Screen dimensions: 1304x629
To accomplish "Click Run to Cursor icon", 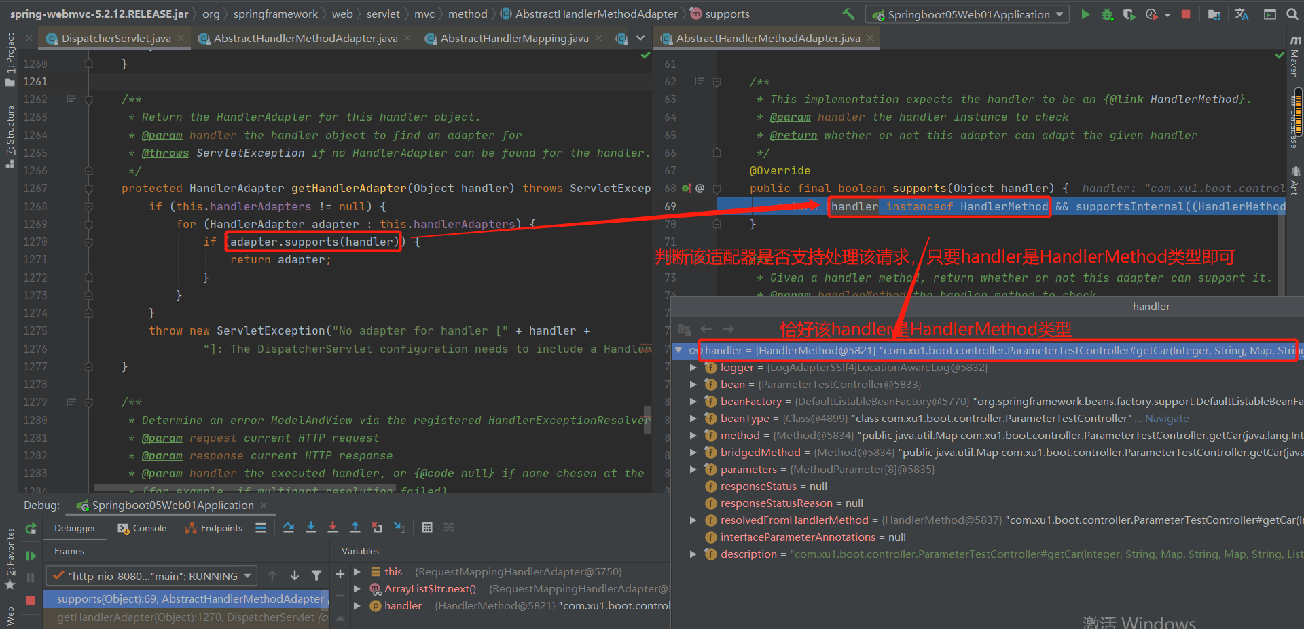I will click(400, 527).
